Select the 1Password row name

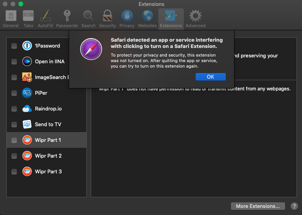(48, 46)
